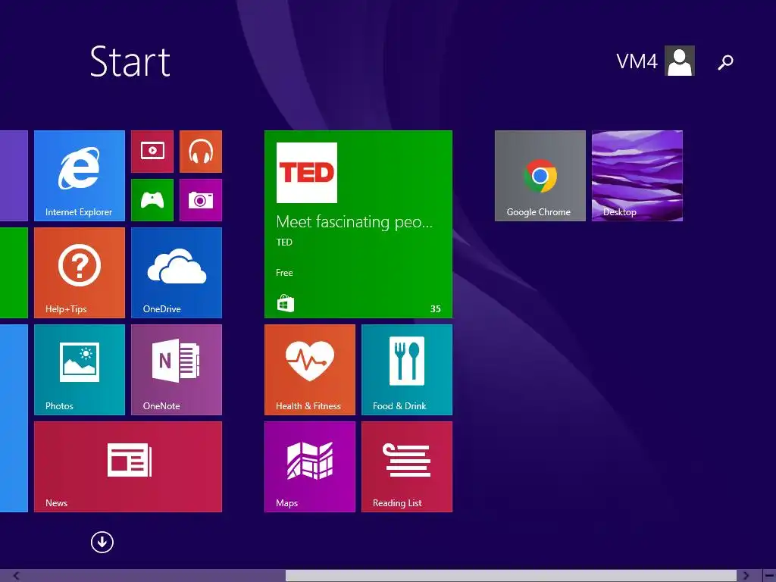The height and width of the screenshot is (582, 776).
Task: Open the Food & Drink tile
Action: (x=407, y=370)
